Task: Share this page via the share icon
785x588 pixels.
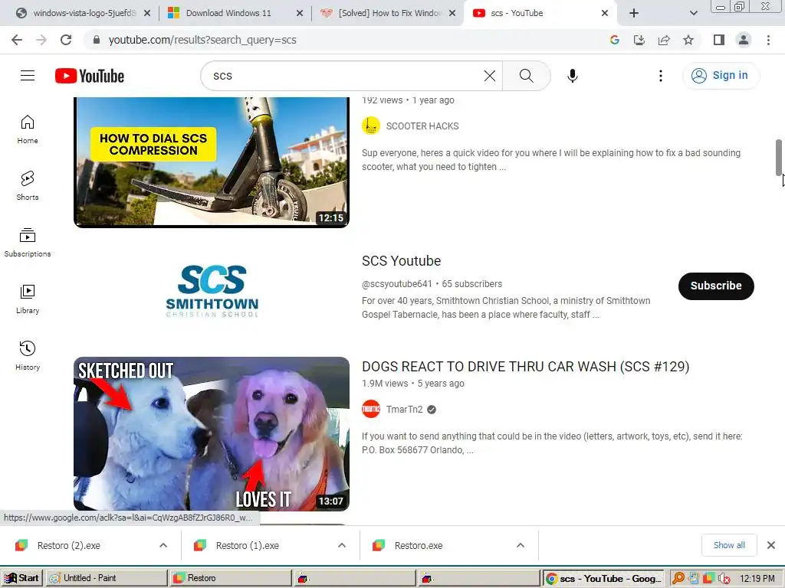Action: [x=664, y=40]
